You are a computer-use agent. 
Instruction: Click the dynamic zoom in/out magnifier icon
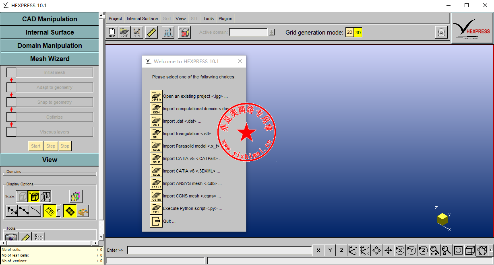coord(435,250)
